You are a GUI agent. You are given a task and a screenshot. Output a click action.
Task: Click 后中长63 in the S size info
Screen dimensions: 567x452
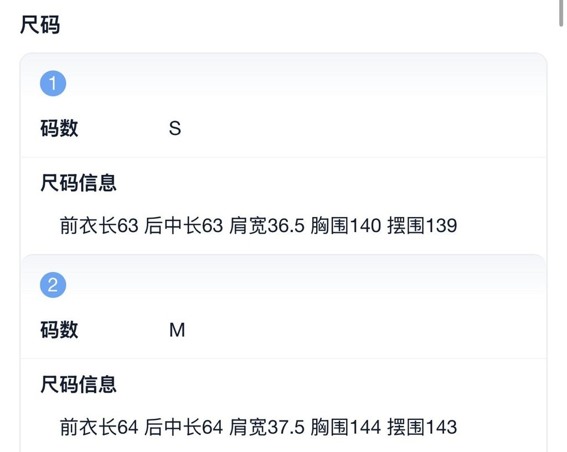coord(183,226)
